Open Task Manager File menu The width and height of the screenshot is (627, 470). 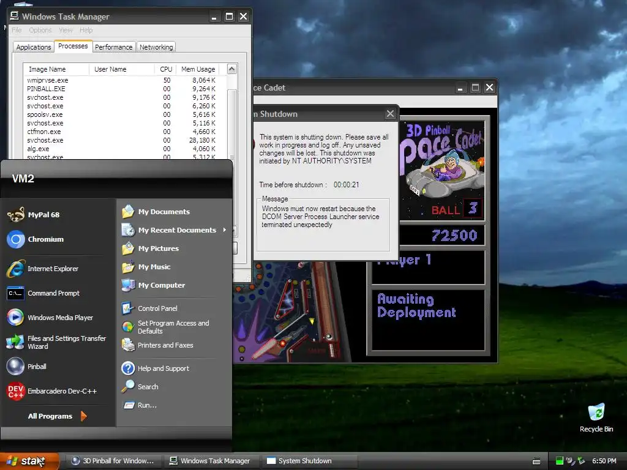pyautogui.click(x=17, y=30)
